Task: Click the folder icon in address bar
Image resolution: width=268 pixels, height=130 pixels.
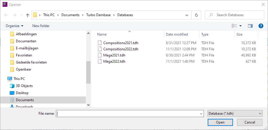Action: 35,15
